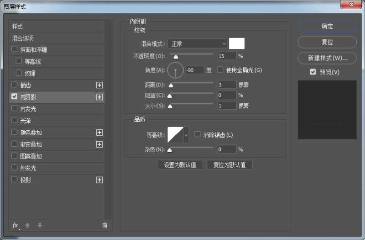Toggle the 使用全局光 checkbox
This screenshot has width=365, height=240.
220,70
